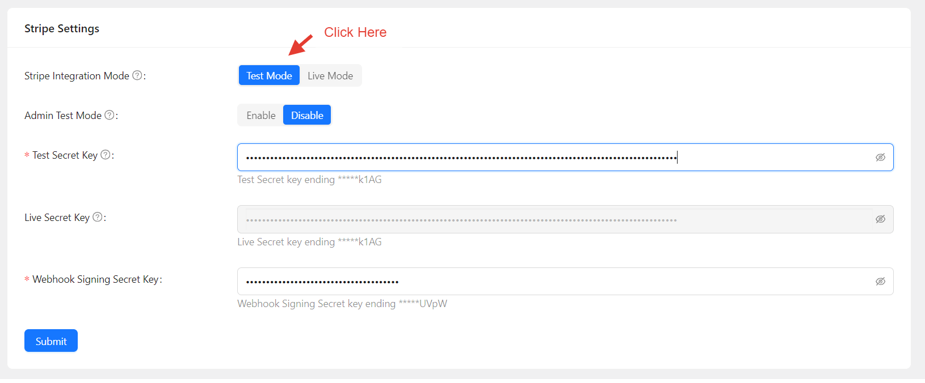
Task: Submit the Stripe settings form
Action: [x=51, y=341]
